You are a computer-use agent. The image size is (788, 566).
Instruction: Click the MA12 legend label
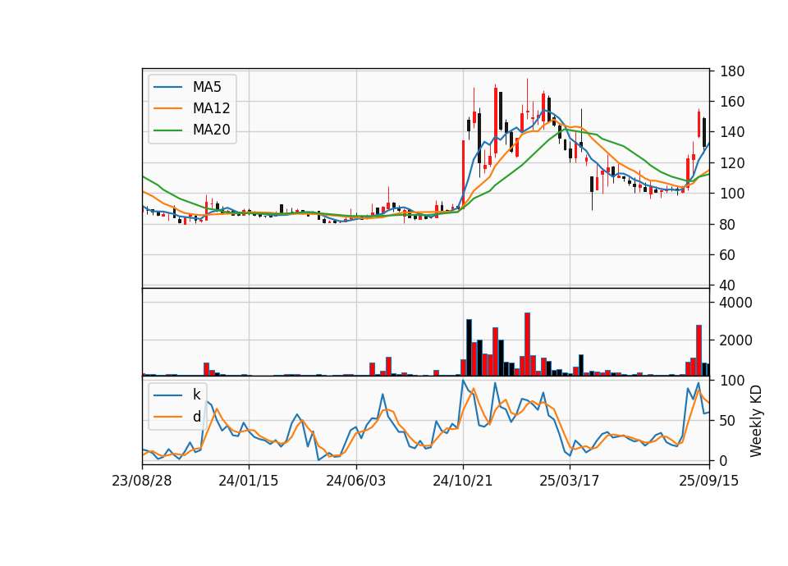pyautogui.click(x=211, y=108)
